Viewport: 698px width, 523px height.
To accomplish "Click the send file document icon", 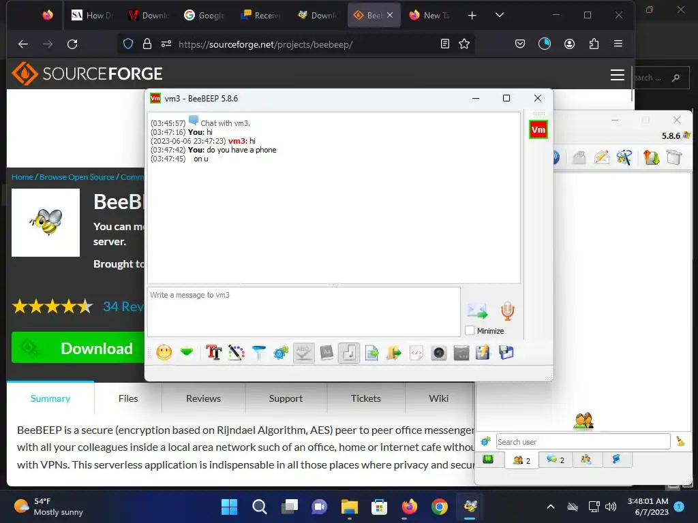I will pos(371,353).
